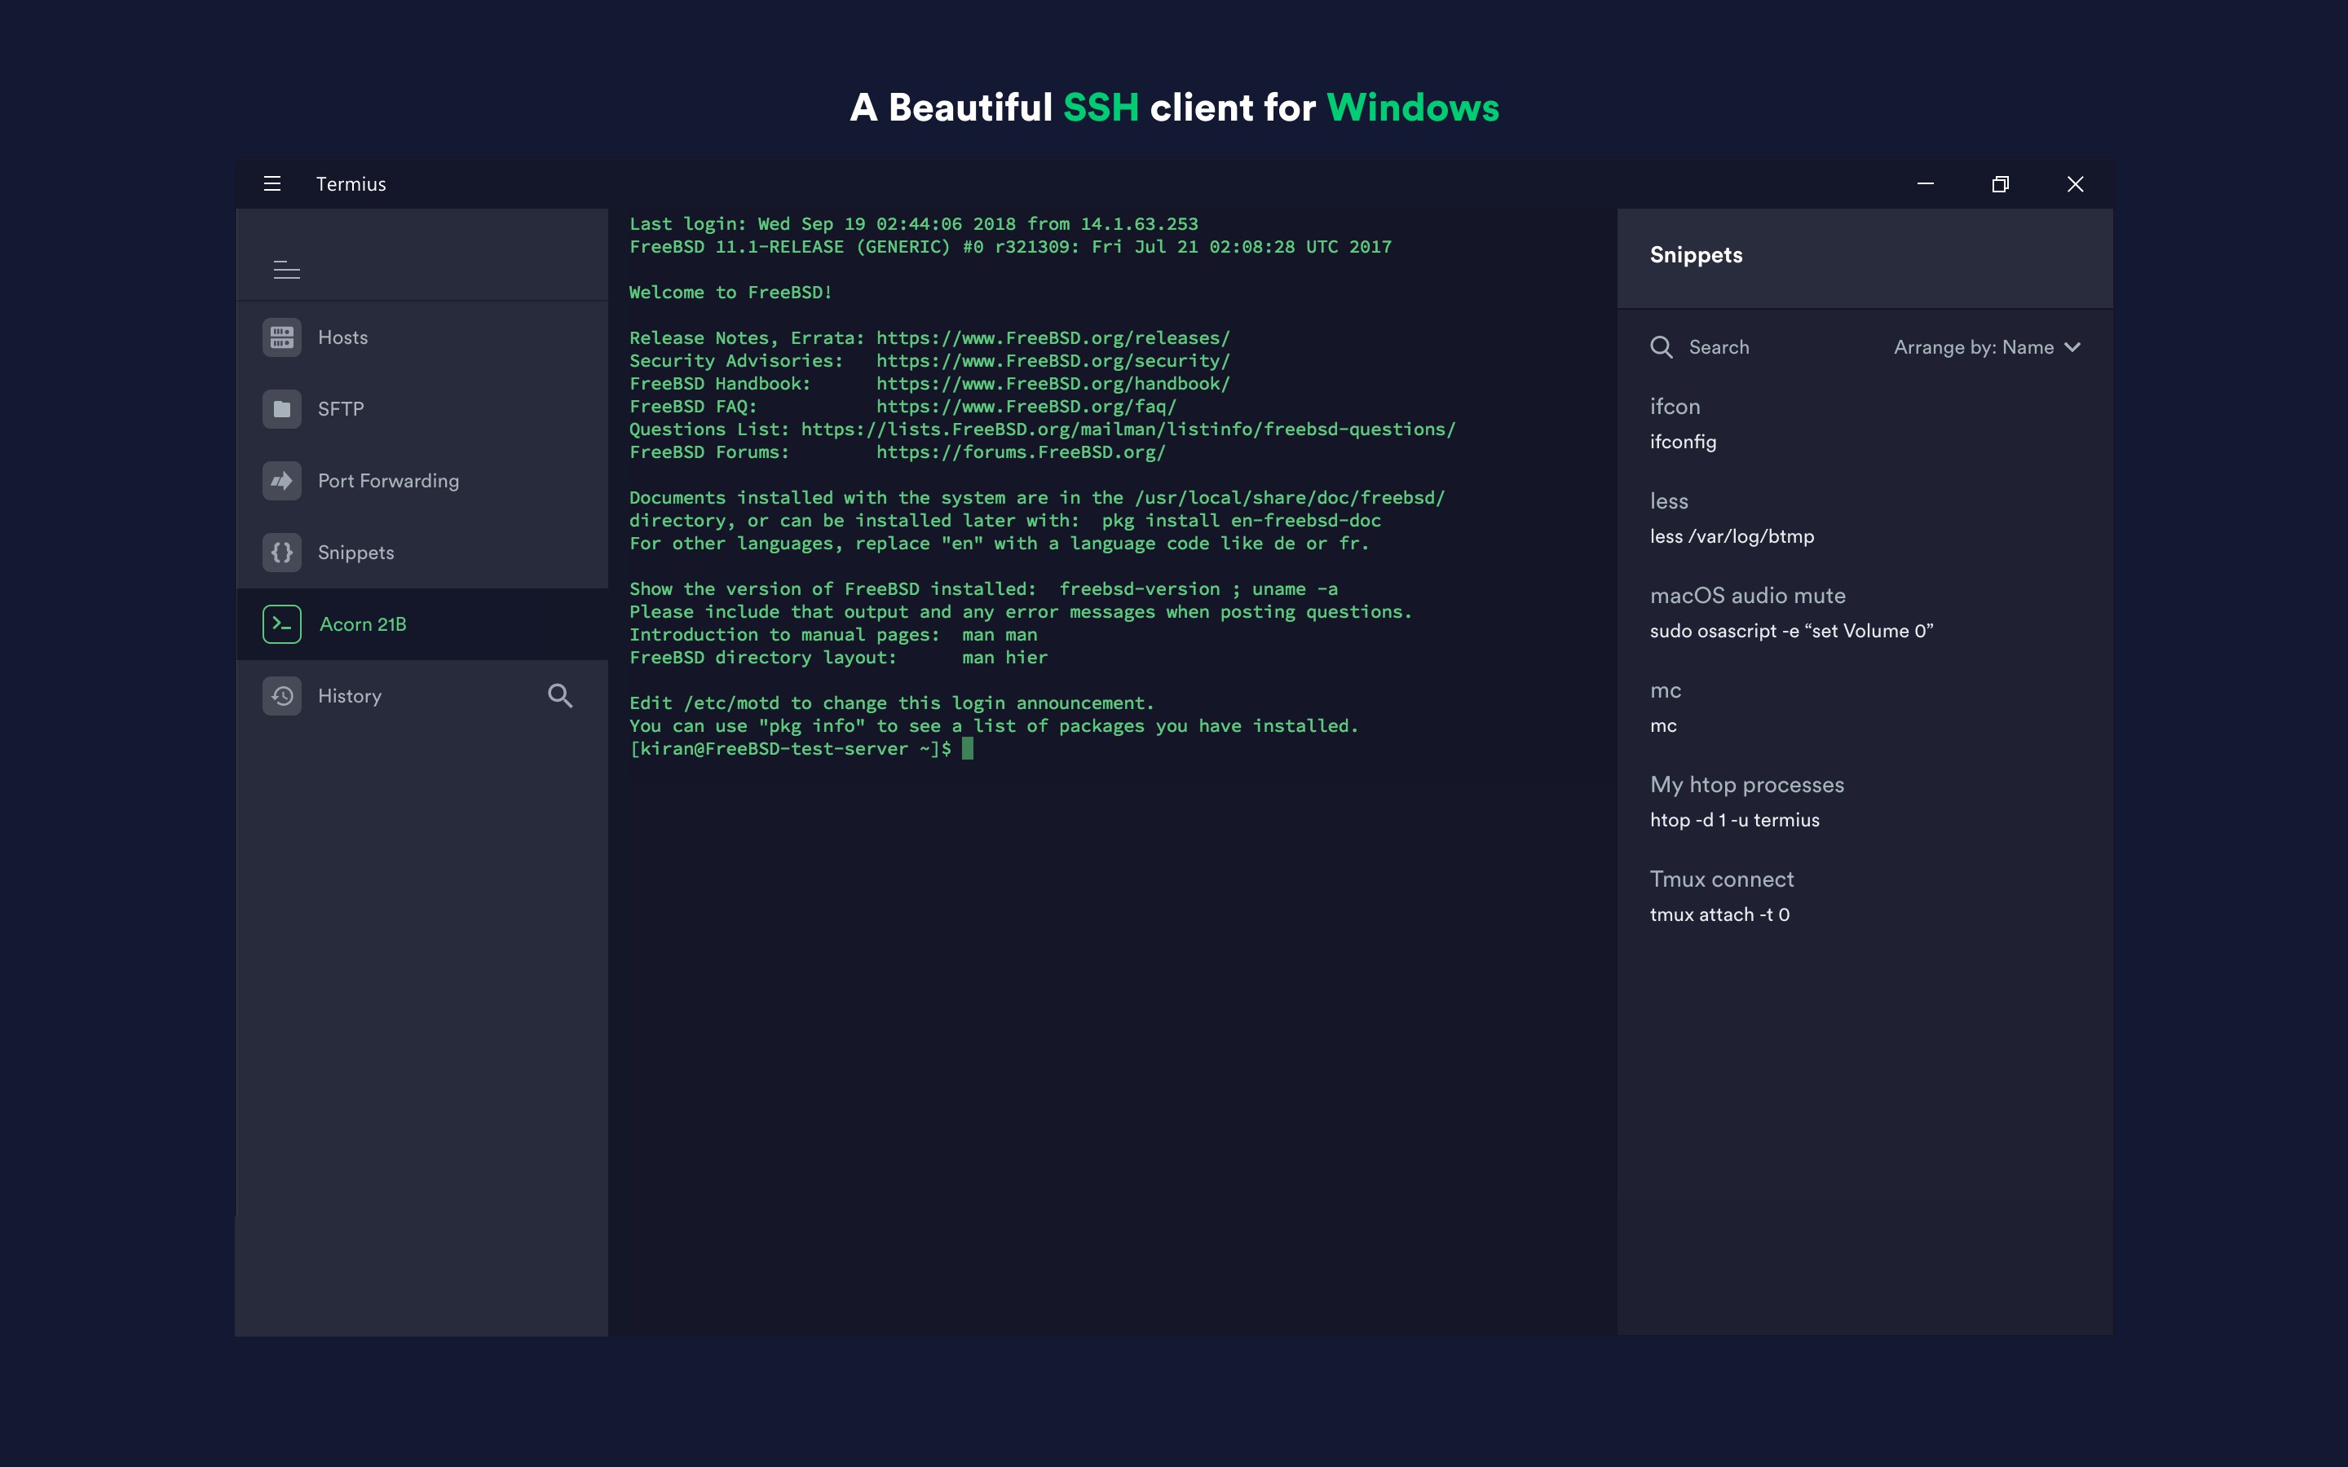Screen dimensions: 2348x1467
Task: Click the search magnifier in Snippets panel
Action: (x=1661, y=347)
